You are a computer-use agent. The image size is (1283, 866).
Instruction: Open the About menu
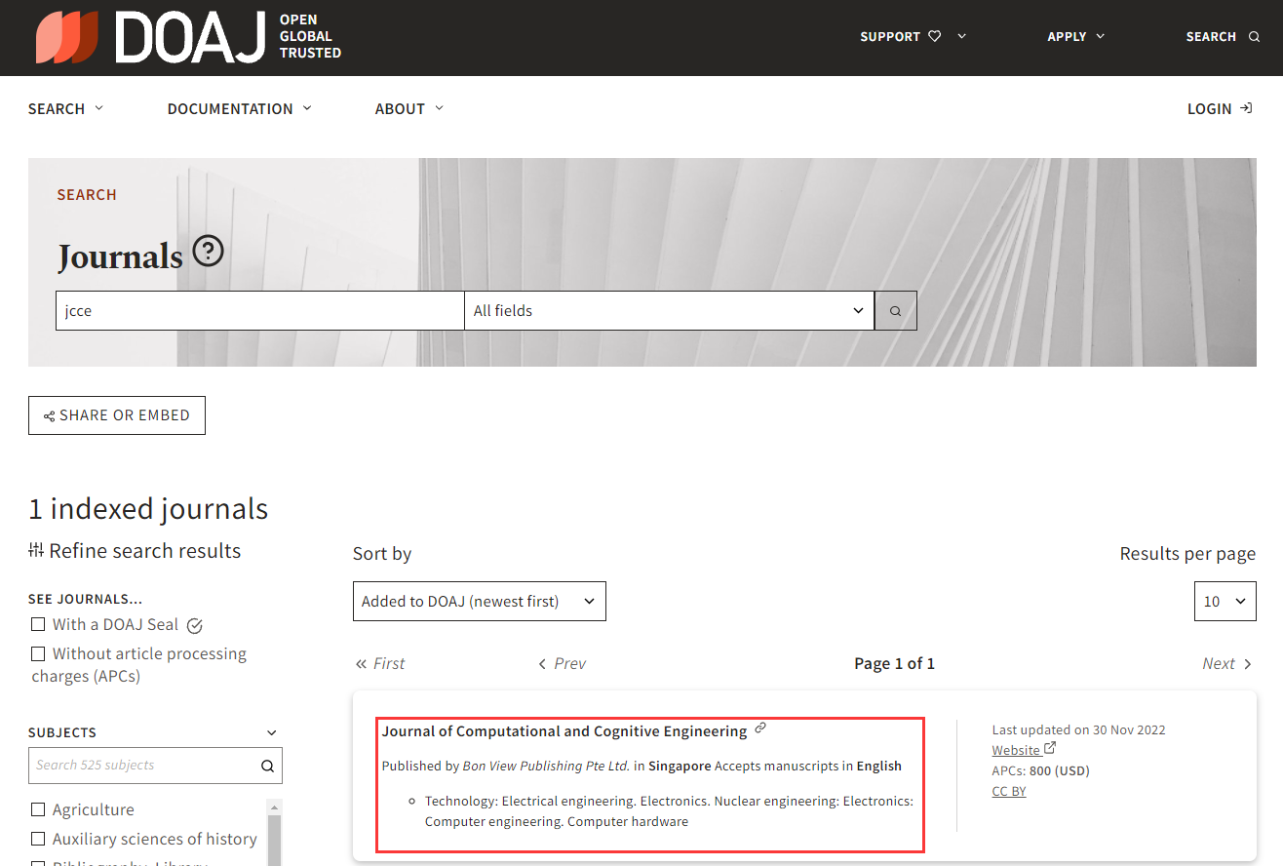(x=409, y=108)
